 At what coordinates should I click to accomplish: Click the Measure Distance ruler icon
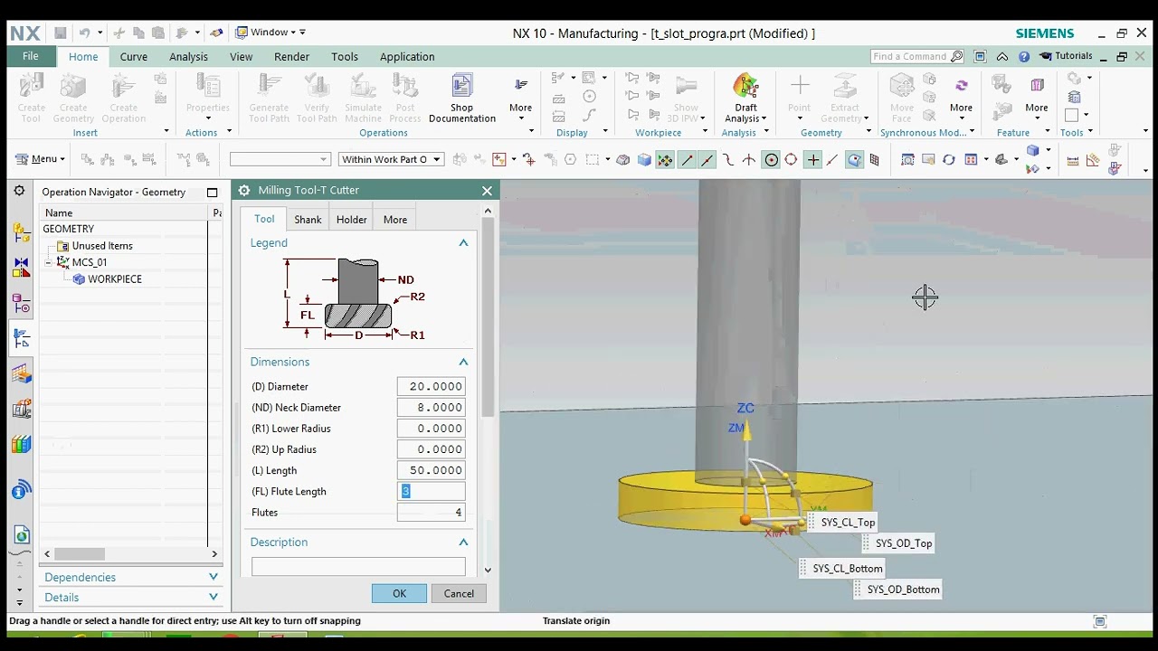(x=1073, y=161)
